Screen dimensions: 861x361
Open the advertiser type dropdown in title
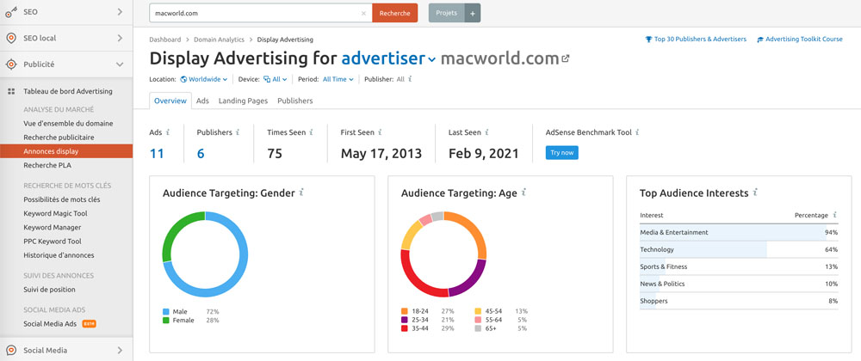tap(389, 58)
